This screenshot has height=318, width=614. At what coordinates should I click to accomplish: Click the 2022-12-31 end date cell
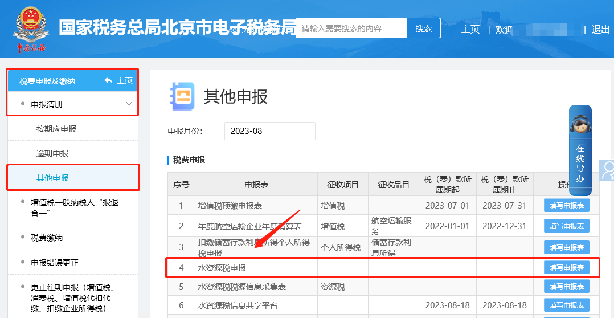coord(505,226)
